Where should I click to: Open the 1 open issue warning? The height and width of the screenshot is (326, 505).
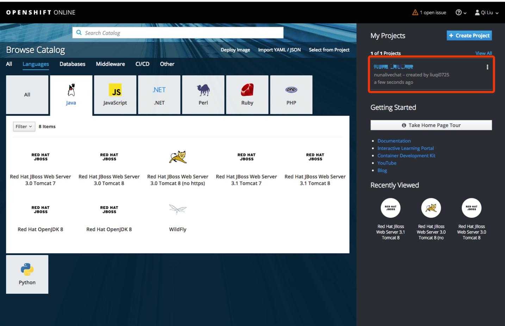point(429,13)
